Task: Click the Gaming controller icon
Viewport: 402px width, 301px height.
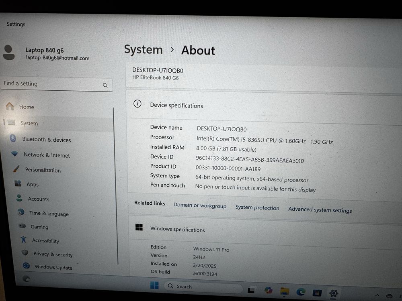Action: pyautogui.click(x=22, y=226)
